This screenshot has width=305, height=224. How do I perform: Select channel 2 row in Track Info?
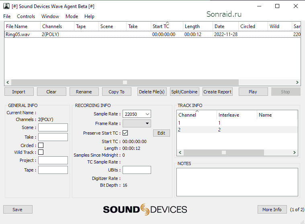[237, 129]
